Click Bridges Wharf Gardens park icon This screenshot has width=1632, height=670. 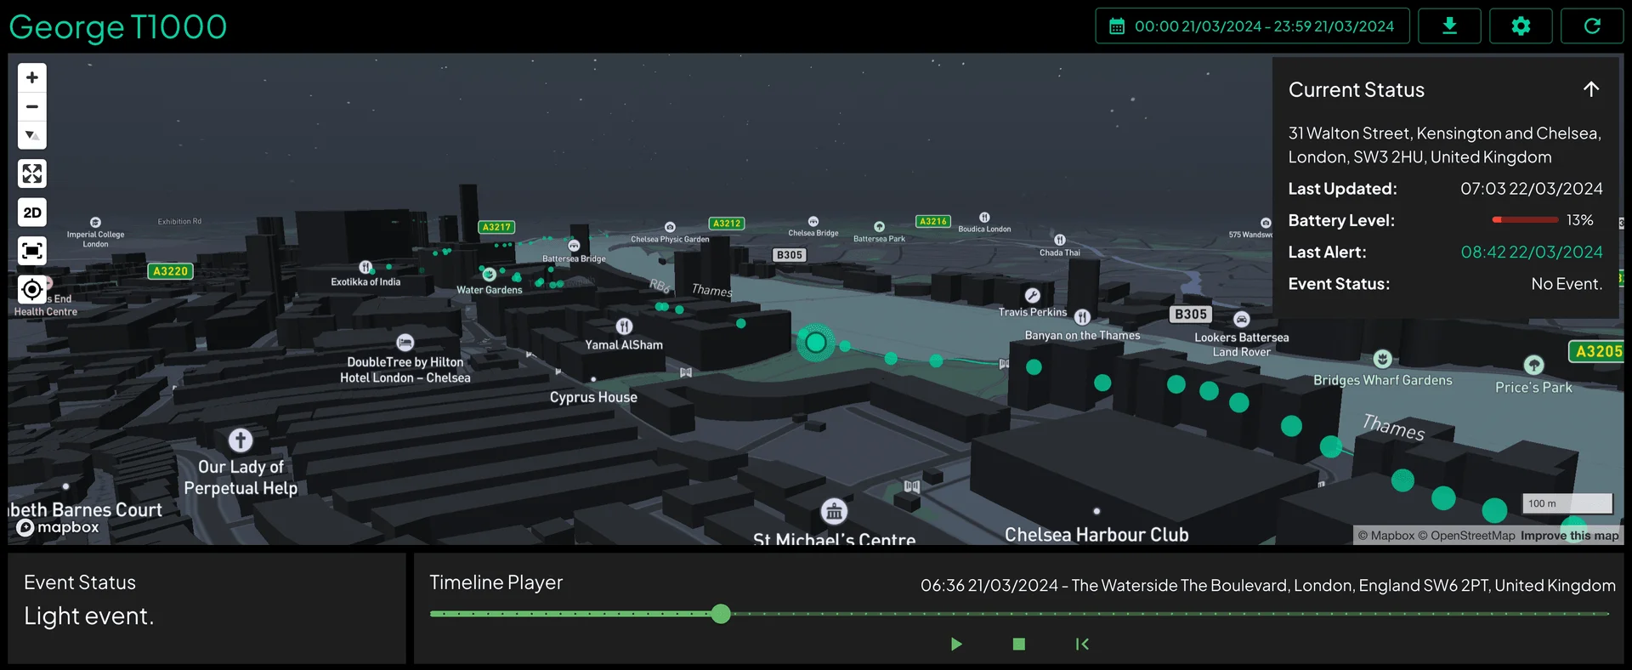tap(1383, 359)
